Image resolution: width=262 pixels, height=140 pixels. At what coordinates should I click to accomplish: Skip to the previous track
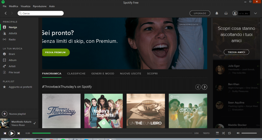pos(5,133)
